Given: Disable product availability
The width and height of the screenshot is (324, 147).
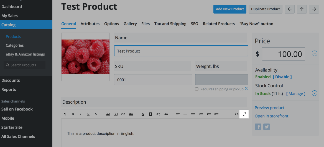Looking at the screenshot, I should (282, 77).
